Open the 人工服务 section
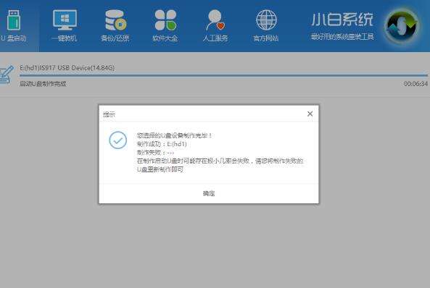This screenshot has height=288, width=430. pos(215,26)
